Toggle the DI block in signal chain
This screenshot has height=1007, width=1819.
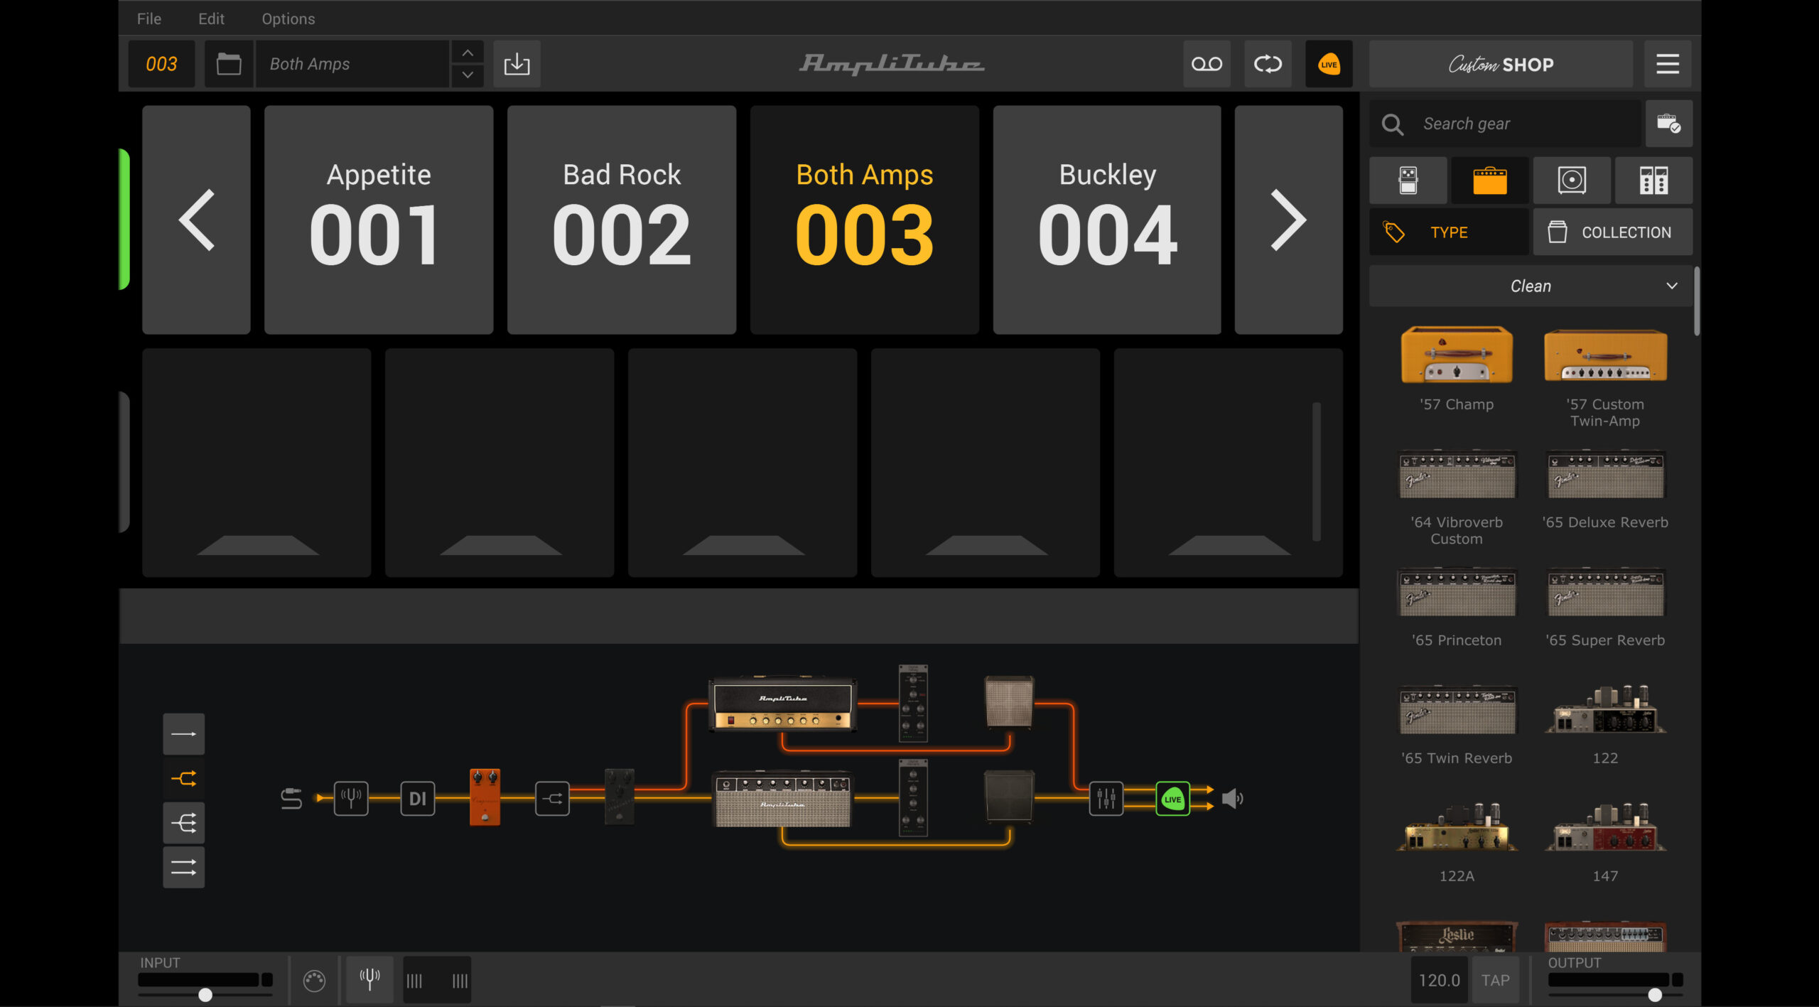(x=417, y=798)
